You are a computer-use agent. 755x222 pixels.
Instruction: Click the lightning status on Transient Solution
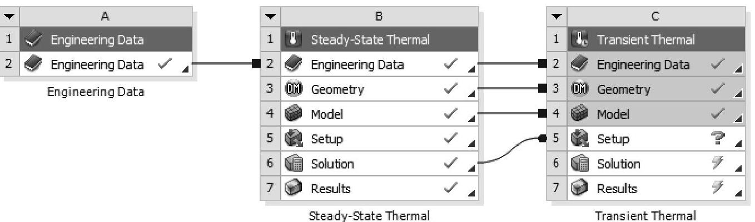click(x=718, y=164)
